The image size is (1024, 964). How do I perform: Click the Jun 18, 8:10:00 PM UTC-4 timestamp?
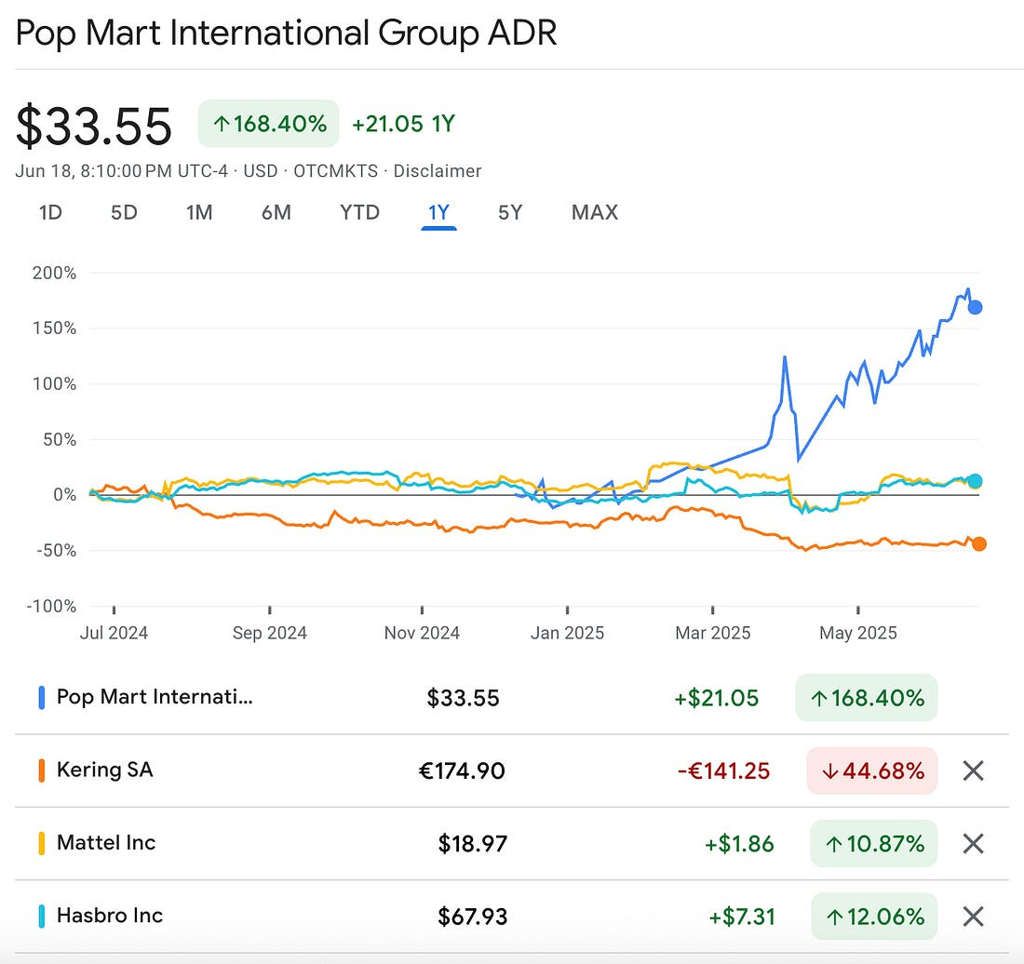pos(122,171)
